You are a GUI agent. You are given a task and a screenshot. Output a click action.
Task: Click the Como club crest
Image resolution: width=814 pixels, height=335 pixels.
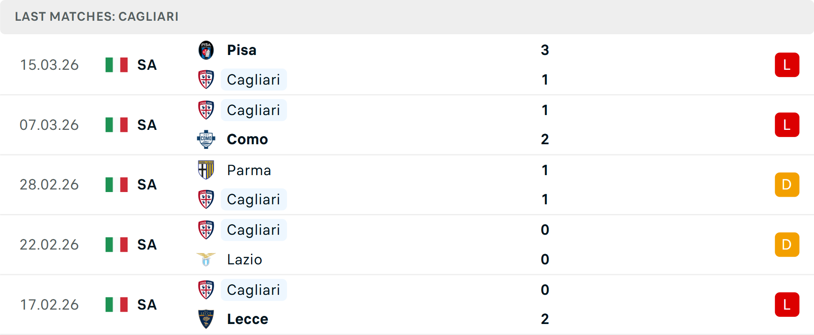(x=206, y=139)
